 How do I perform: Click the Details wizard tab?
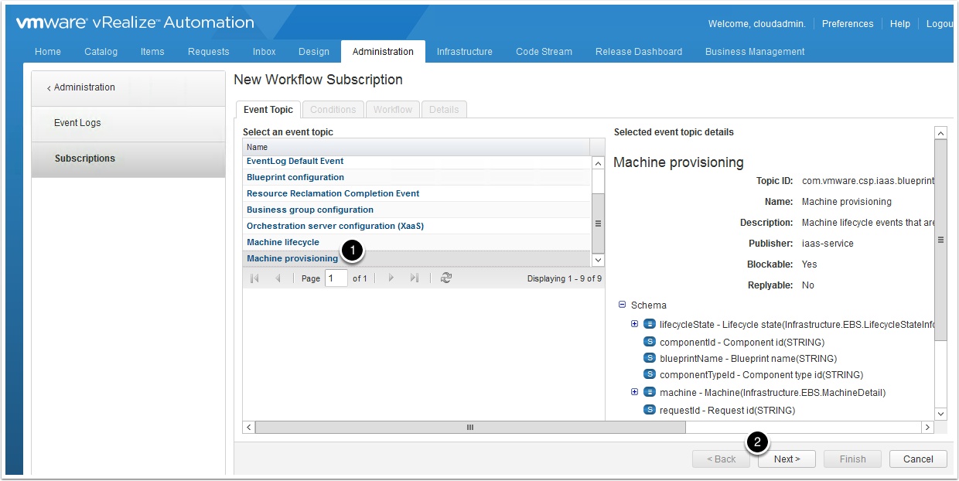(x=444, y=110)
